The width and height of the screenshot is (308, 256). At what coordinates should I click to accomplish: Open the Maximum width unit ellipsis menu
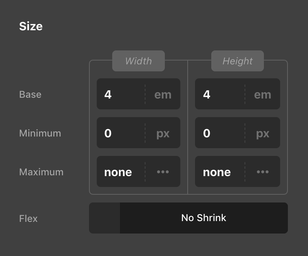pyautogui.click(x=163, y=172)
